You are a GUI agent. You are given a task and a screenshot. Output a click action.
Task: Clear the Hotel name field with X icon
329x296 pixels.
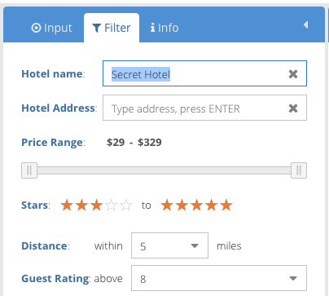[293, 74]
